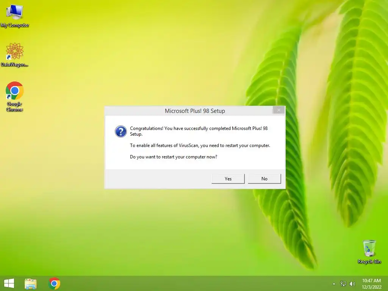
Task: Launch Chrome from the taskbar
Action: click(55, 283)
